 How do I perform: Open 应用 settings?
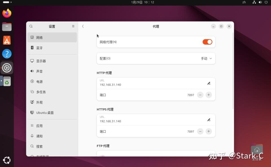click(52, 126)
